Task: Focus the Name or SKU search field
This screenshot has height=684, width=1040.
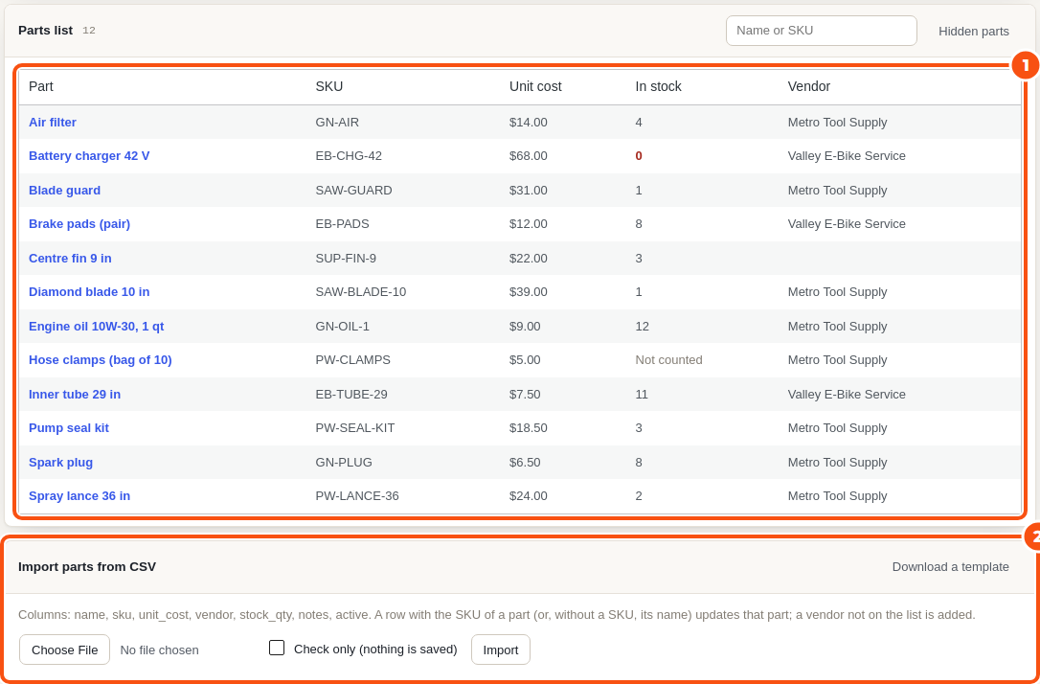Action: 821,31
